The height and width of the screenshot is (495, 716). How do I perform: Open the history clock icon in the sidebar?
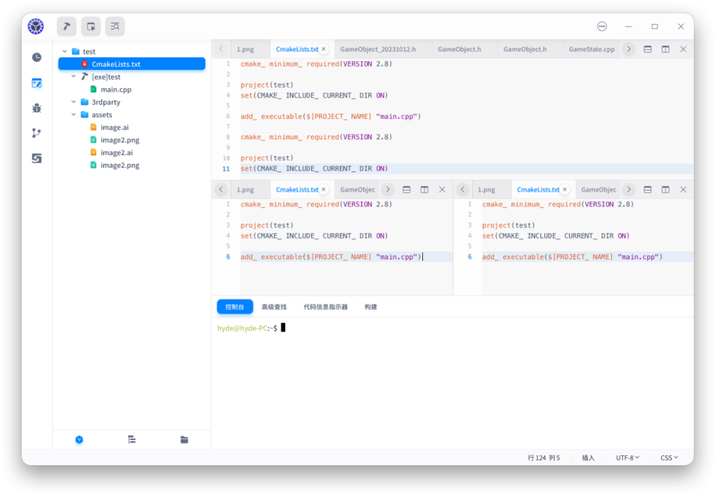36,57
